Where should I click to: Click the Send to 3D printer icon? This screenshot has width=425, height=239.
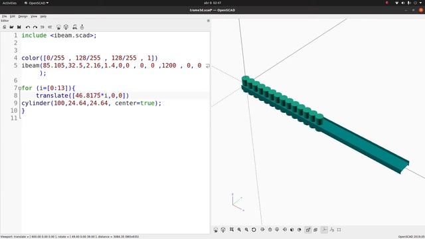pos(82,27)
